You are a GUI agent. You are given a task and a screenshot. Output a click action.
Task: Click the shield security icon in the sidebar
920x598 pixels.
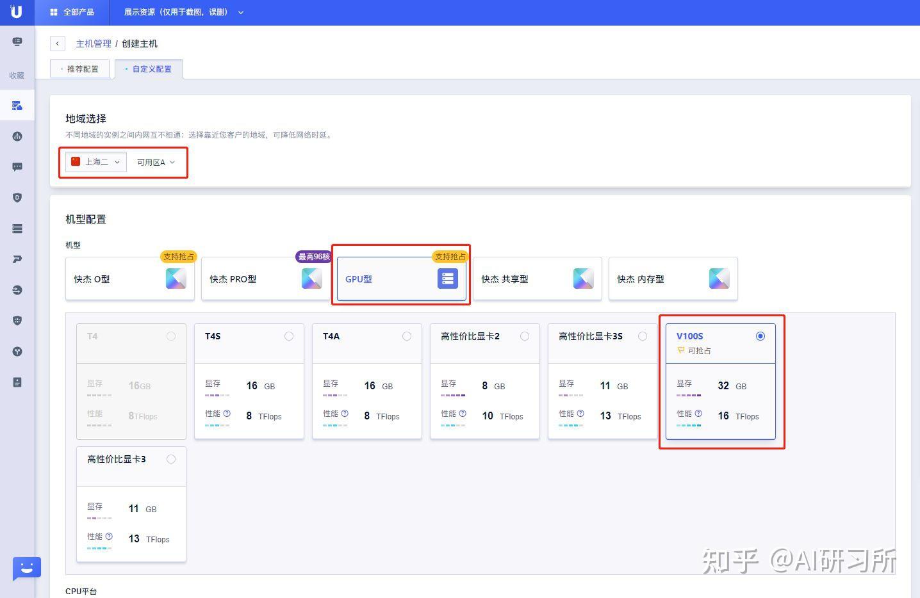(x=17, y=197)
